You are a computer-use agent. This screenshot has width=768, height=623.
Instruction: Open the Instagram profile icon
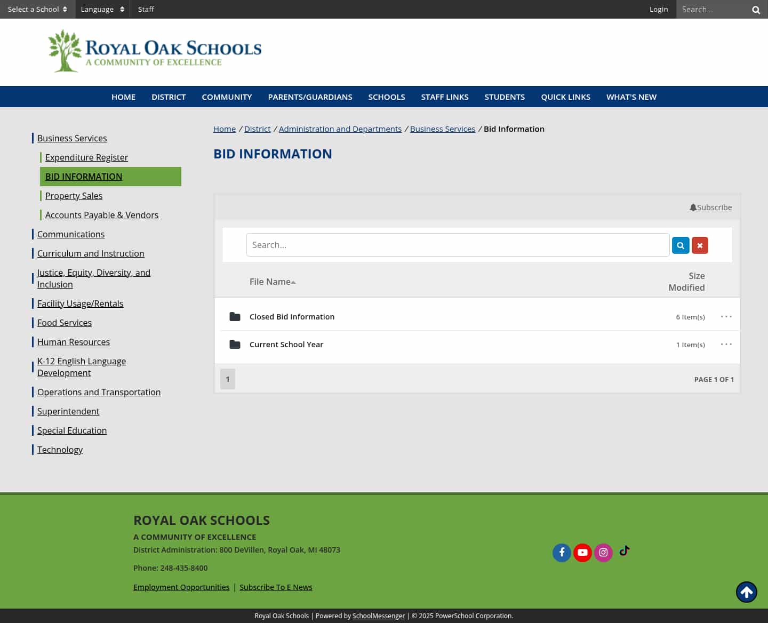pyautogui.click(x=603, y=553)
